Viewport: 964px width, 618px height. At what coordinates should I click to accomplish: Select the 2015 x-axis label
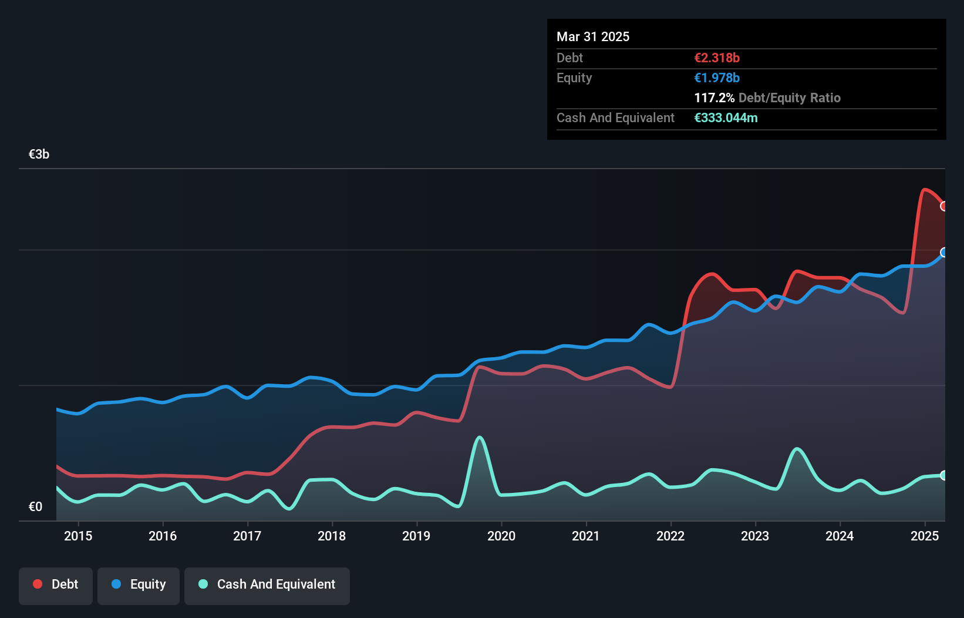click(x=78, y=536)
